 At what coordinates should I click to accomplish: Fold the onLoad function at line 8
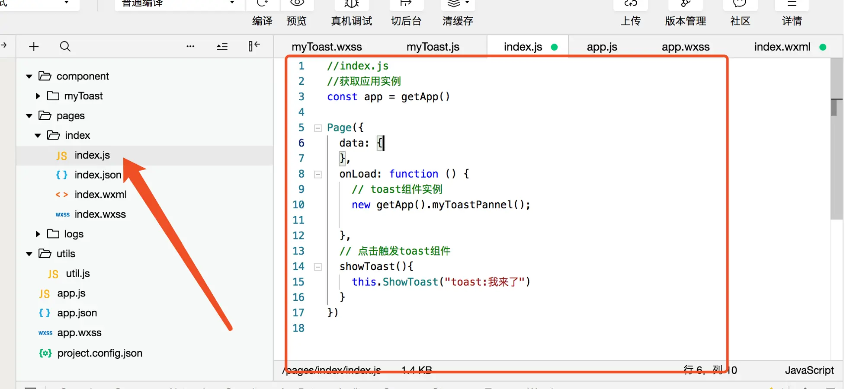coord(318,175)
